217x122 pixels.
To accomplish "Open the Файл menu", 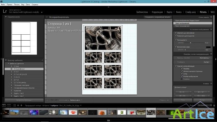I will coord(3,5).
